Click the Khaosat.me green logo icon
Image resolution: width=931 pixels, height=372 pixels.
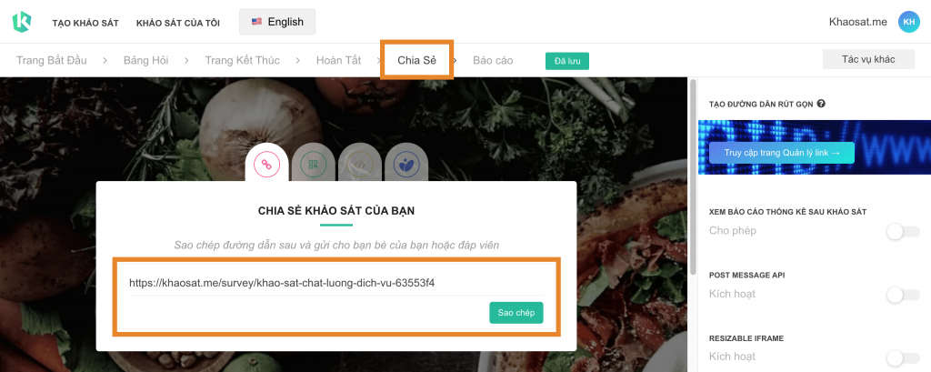pyautogui.click(x=22, y=22)
